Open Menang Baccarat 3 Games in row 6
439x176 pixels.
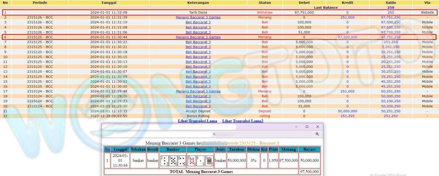click(198, 37)
